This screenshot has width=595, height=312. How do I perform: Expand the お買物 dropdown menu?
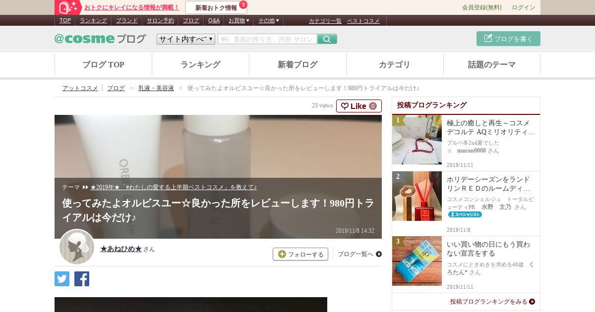[x=238, y=20]
